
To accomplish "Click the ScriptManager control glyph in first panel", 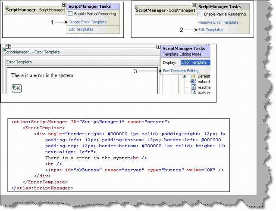I will [6, 7].
